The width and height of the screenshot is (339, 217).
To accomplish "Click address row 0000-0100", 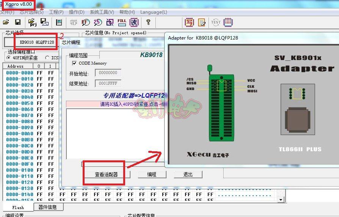I will coord(20,170).
